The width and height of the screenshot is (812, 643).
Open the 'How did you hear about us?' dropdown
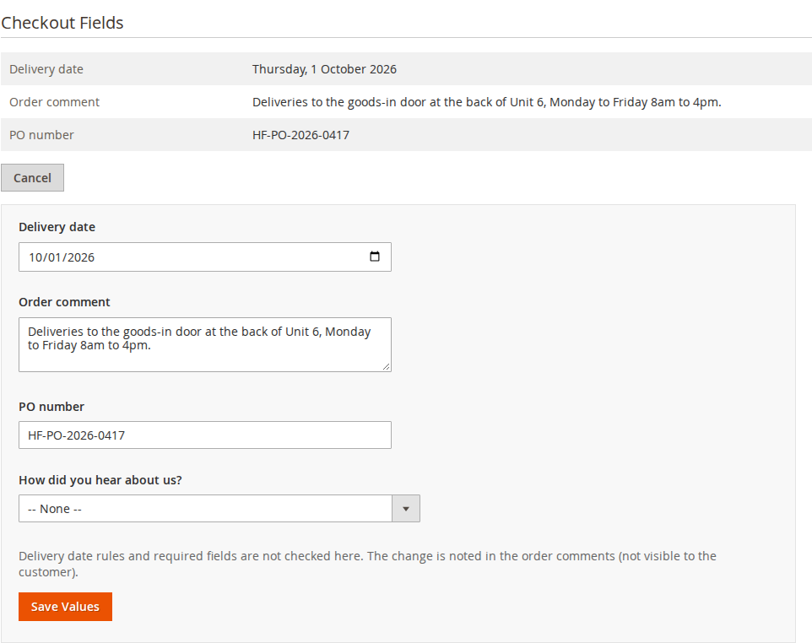pyautogui.click(x=219, y=508)
